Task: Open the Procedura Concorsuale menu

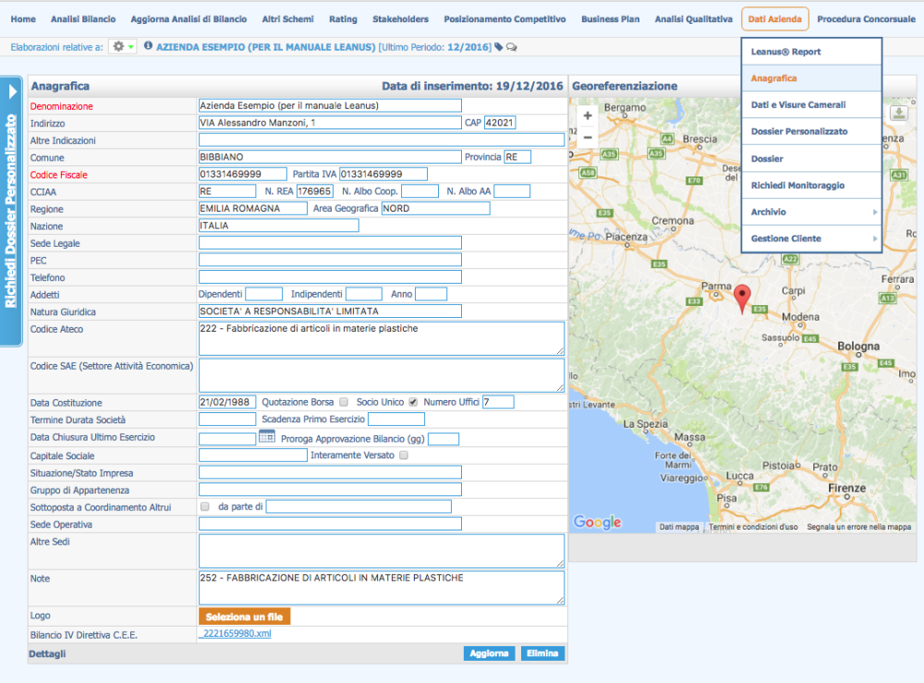Action: click(866, 18)
